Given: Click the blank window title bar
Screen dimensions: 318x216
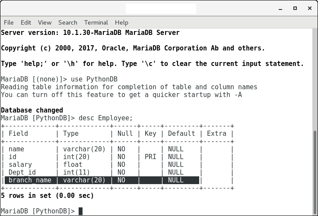Looking at the screenshot, I should coord(161,8).
